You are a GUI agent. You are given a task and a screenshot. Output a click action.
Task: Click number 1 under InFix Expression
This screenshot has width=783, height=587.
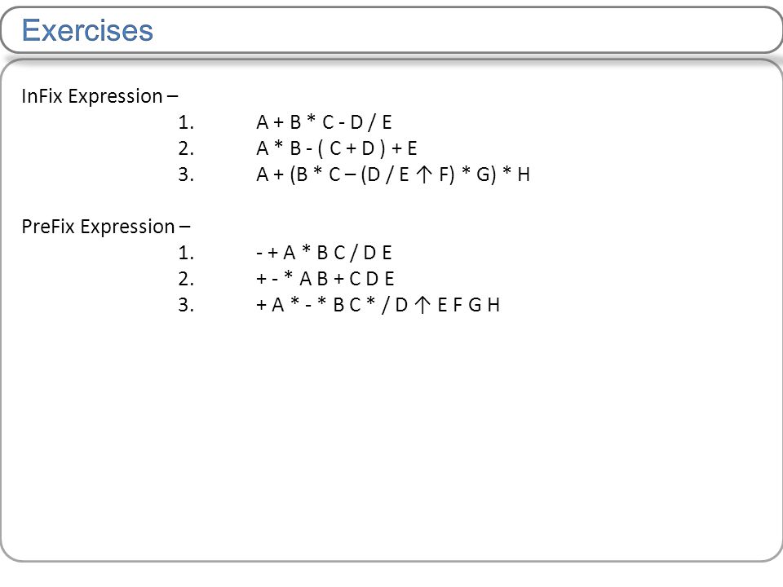[186, 122]
